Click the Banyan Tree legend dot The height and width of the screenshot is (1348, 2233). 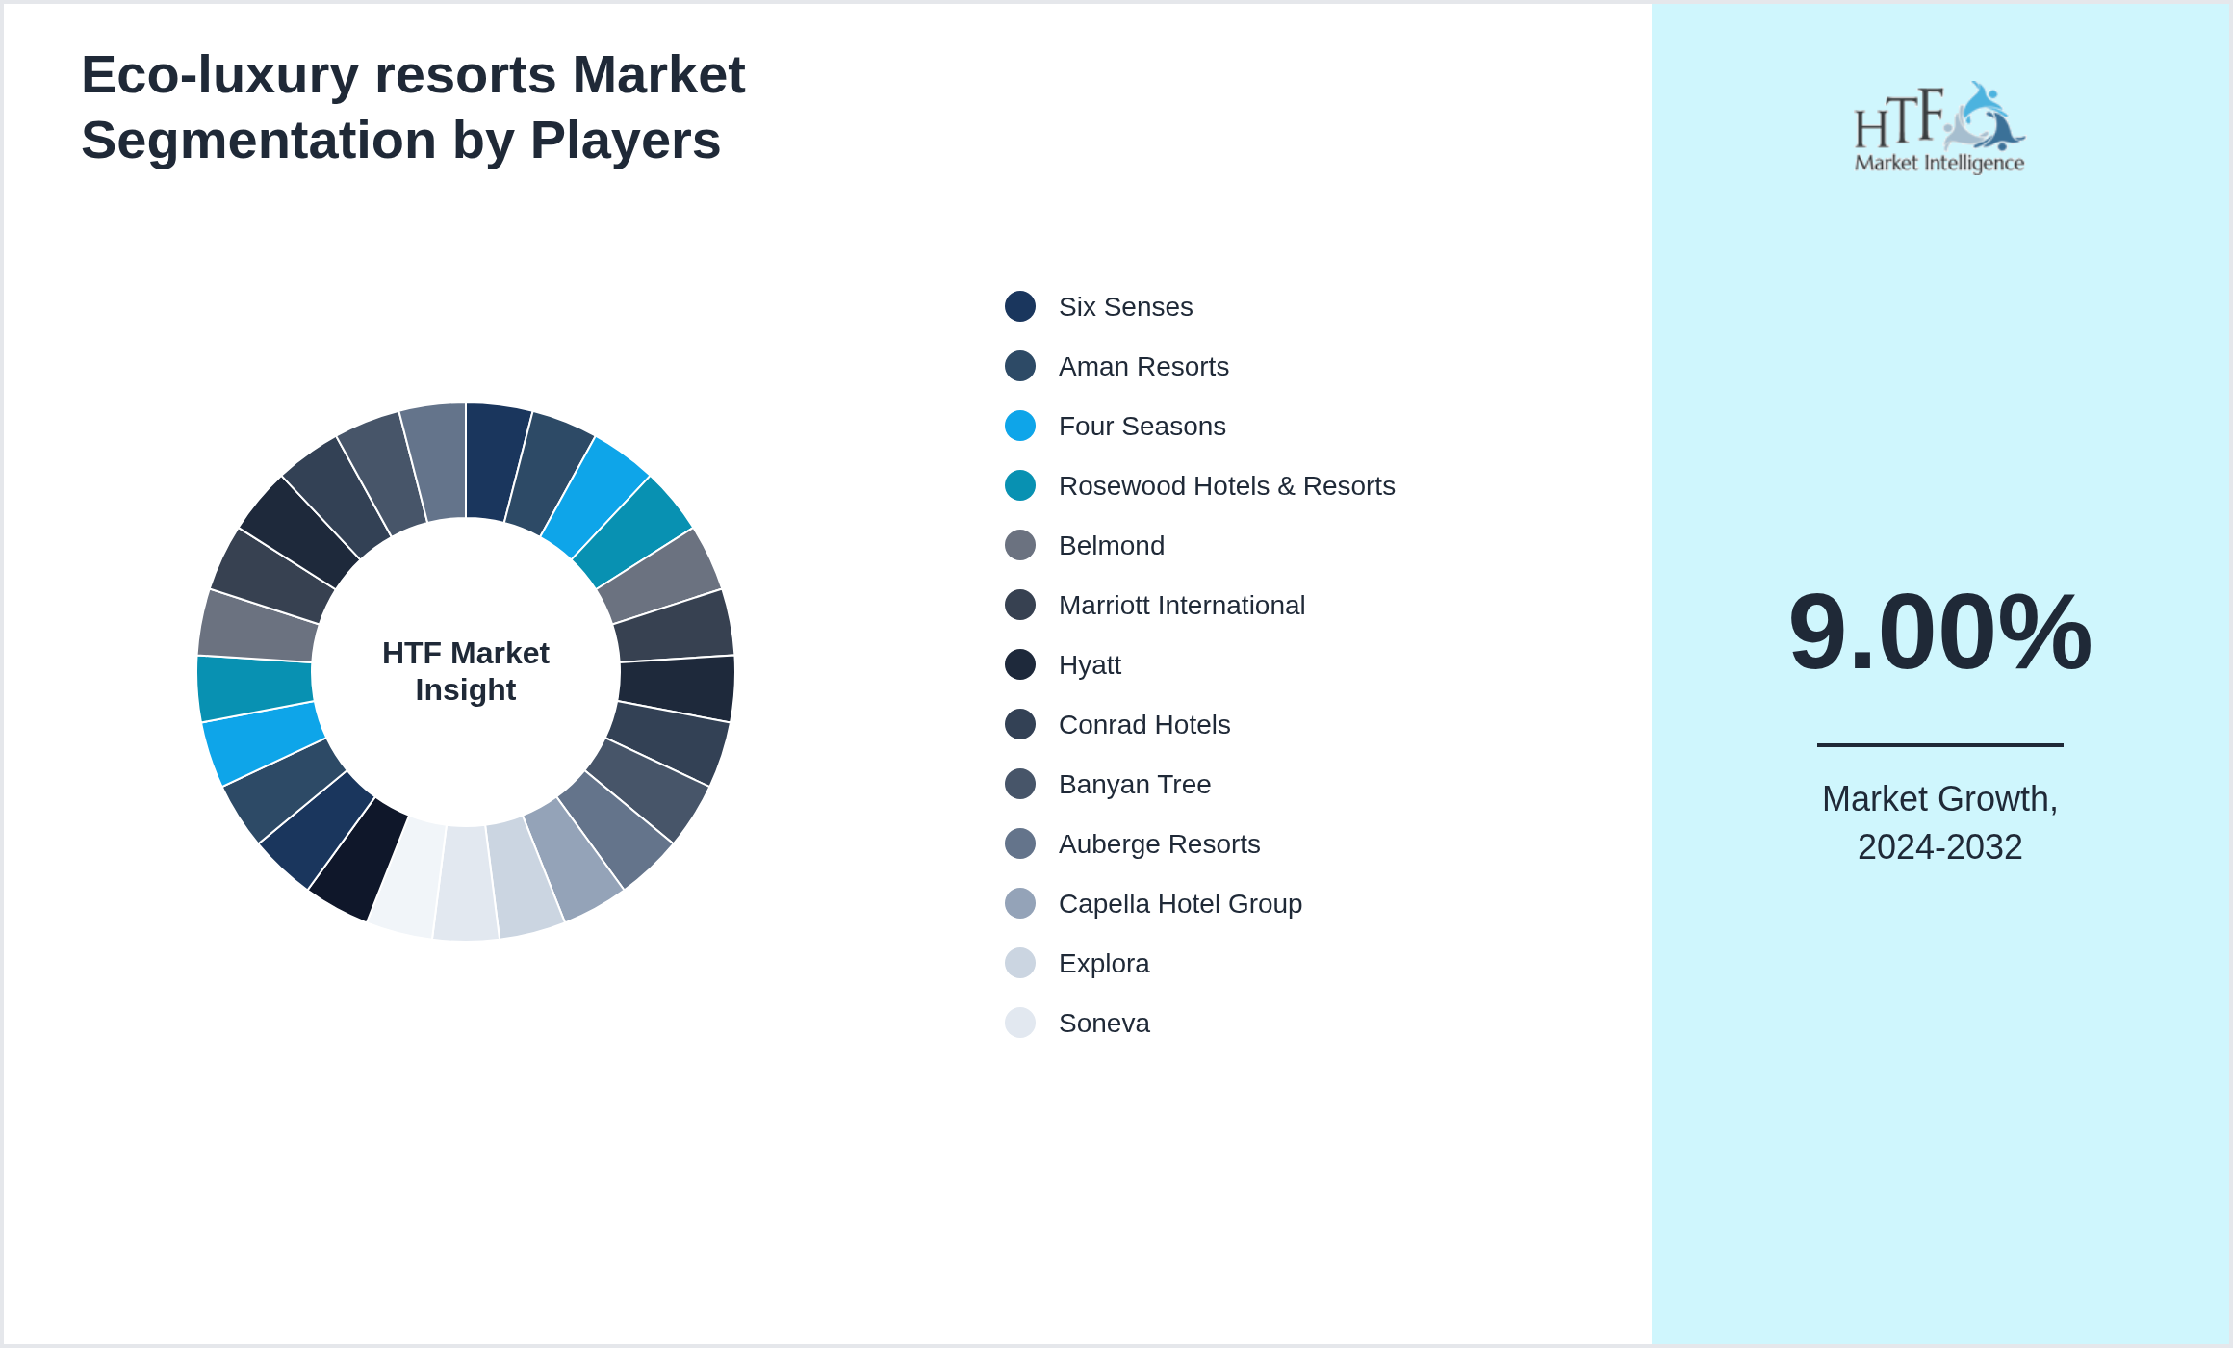1020,784
